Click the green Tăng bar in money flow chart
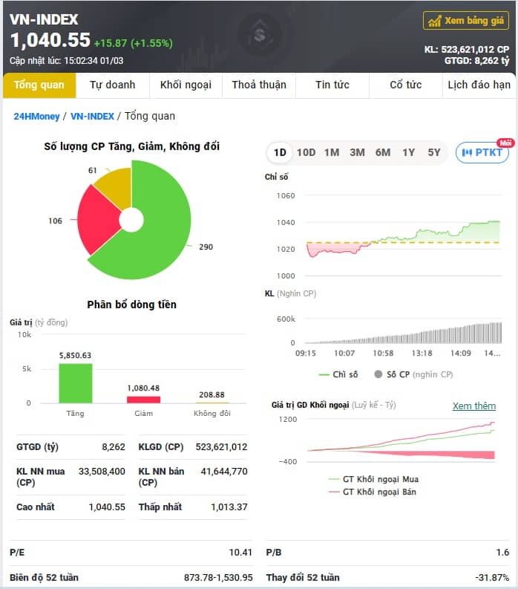The height and width of the screenshot is (589, 518). coord(76,383)
